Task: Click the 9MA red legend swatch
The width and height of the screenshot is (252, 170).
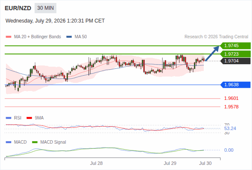Action: pyautogui.click(x=29, y=118)
